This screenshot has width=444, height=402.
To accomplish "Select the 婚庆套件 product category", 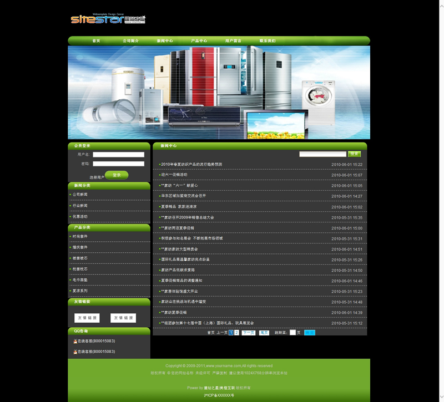I will [80, 247].
